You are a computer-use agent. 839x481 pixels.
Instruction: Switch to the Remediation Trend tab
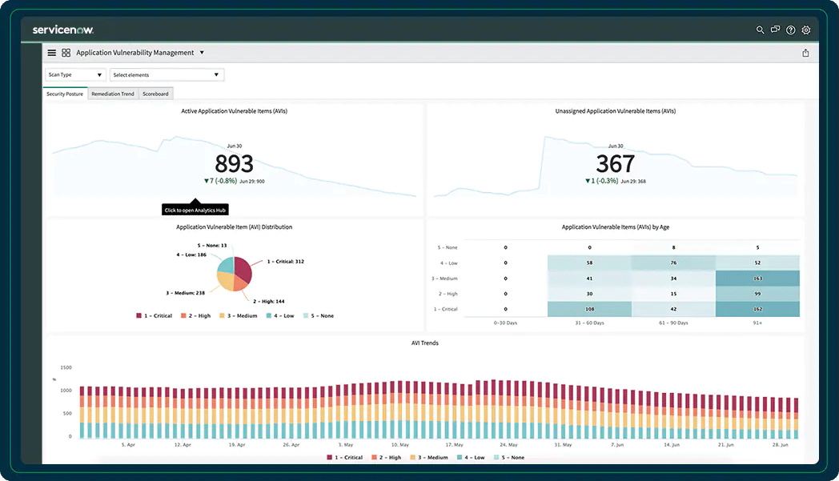point(111,93)
